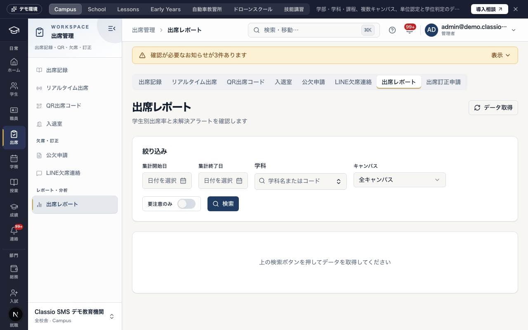Select Campus product tab
This screenshot has height=330, width=528.
coord(65,9)
